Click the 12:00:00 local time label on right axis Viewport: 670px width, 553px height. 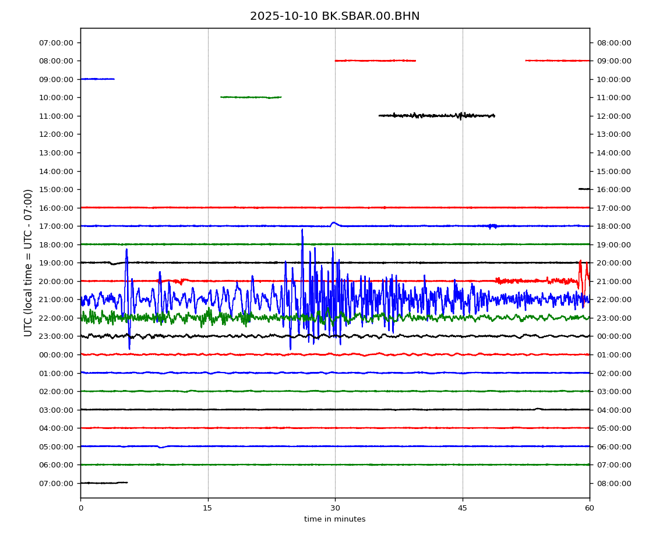tap(613, 116)
